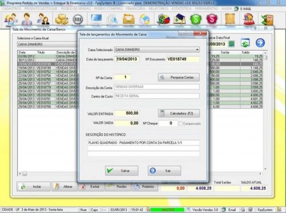
Task: Open the FINANCEIRO menu
Action: click(136, 9)
